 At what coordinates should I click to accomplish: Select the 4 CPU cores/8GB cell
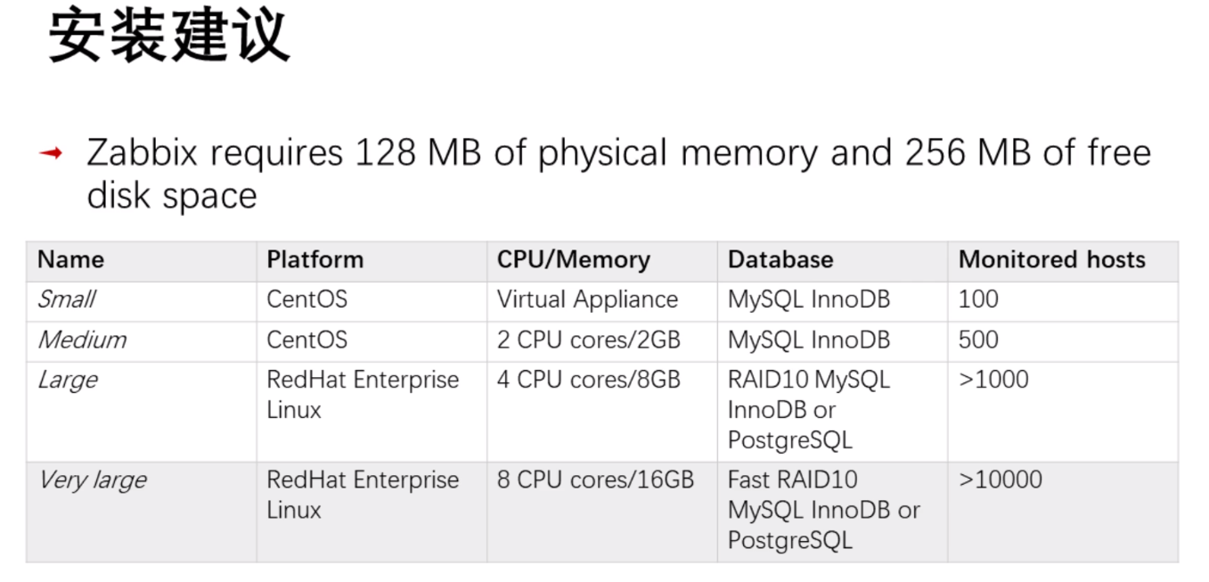588,380
